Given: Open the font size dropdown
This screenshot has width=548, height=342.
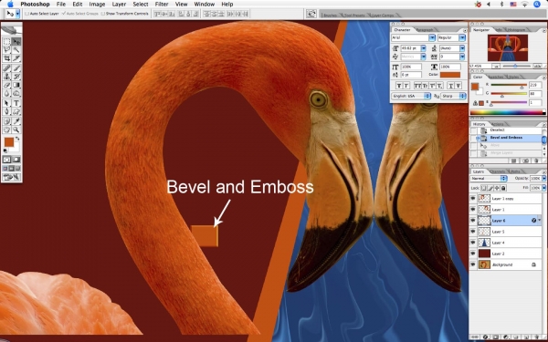Looking at the screenshot, I should (x=423, y=48).
